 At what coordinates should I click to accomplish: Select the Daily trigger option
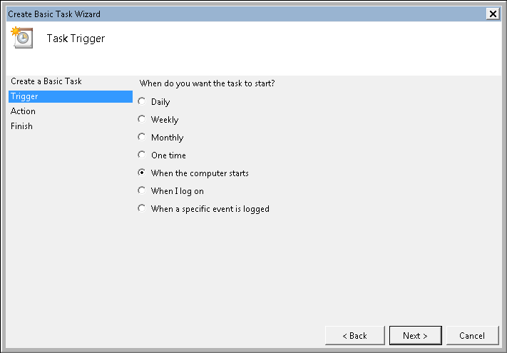pyautogui.click(x=141, y=102)
